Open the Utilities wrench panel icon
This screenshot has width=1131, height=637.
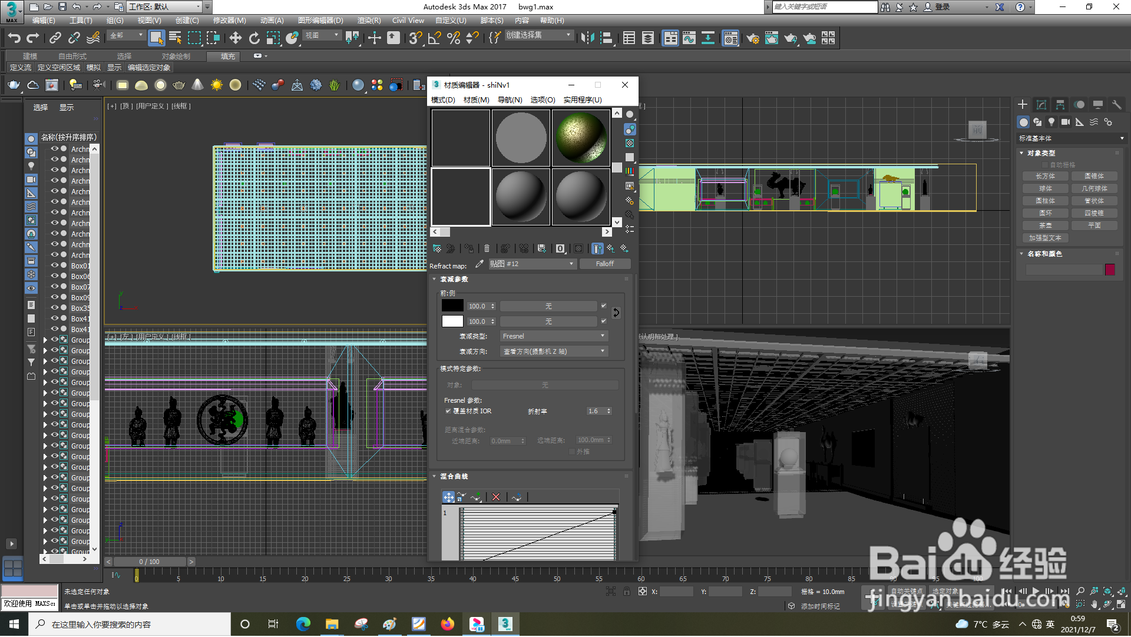click(x=1116, y=105)
